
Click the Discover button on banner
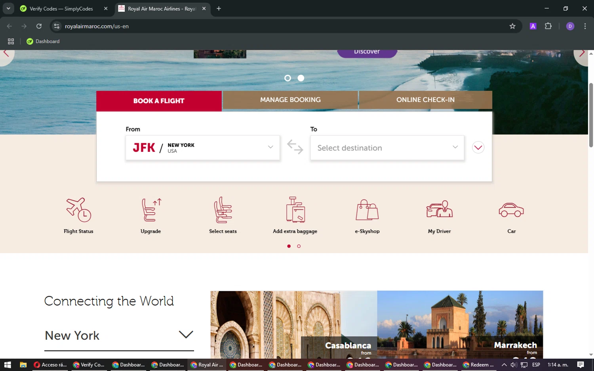pyautogui.click(x=367, y=53)
